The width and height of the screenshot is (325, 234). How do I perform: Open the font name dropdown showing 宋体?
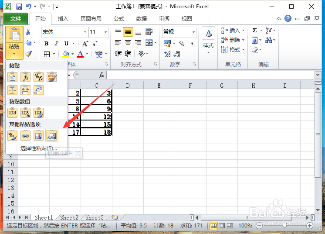coord(85,32)
